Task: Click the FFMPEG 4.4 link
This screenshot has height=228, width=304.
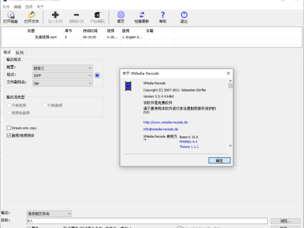Action: [188, 142]
